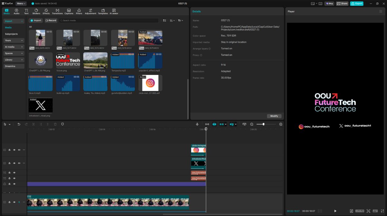Click the TikTok safe-zone icon in player
Screen dimensions: 387x216
351,211
